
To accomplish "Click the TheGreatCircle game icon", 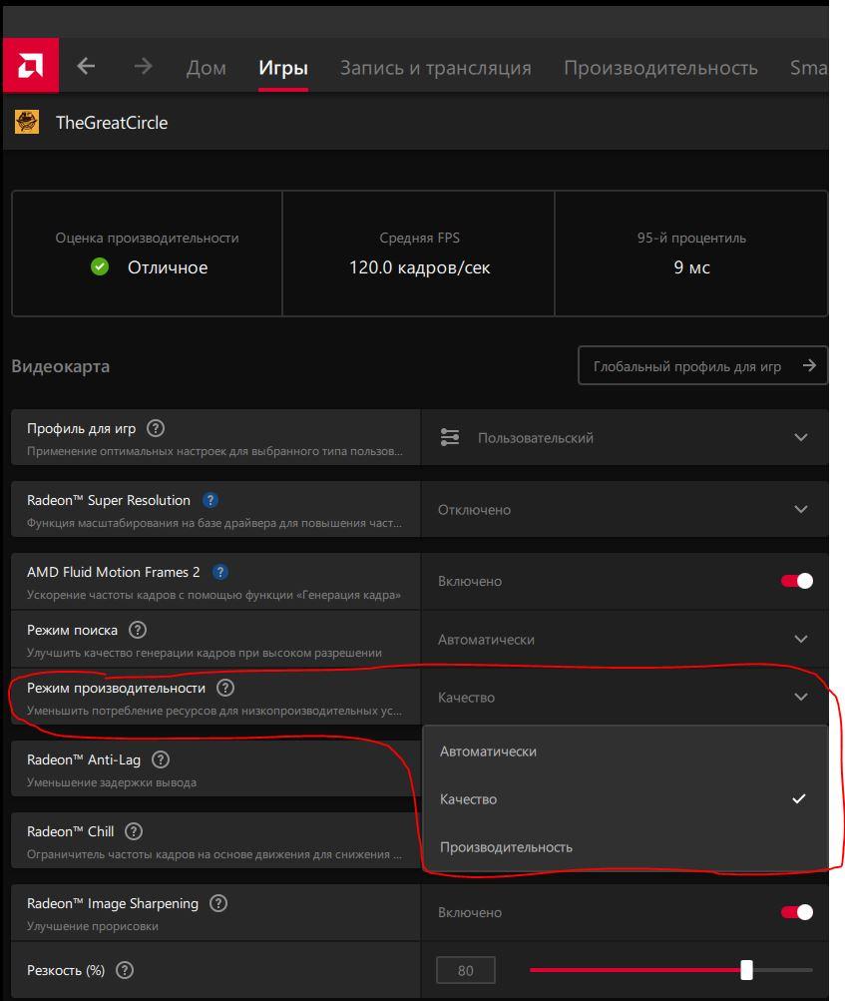I will (27, 123).
